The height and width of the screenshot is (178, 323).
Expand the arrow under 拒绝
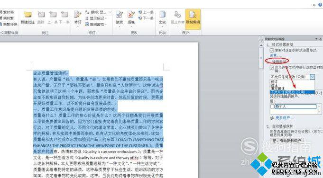(131, 27)
